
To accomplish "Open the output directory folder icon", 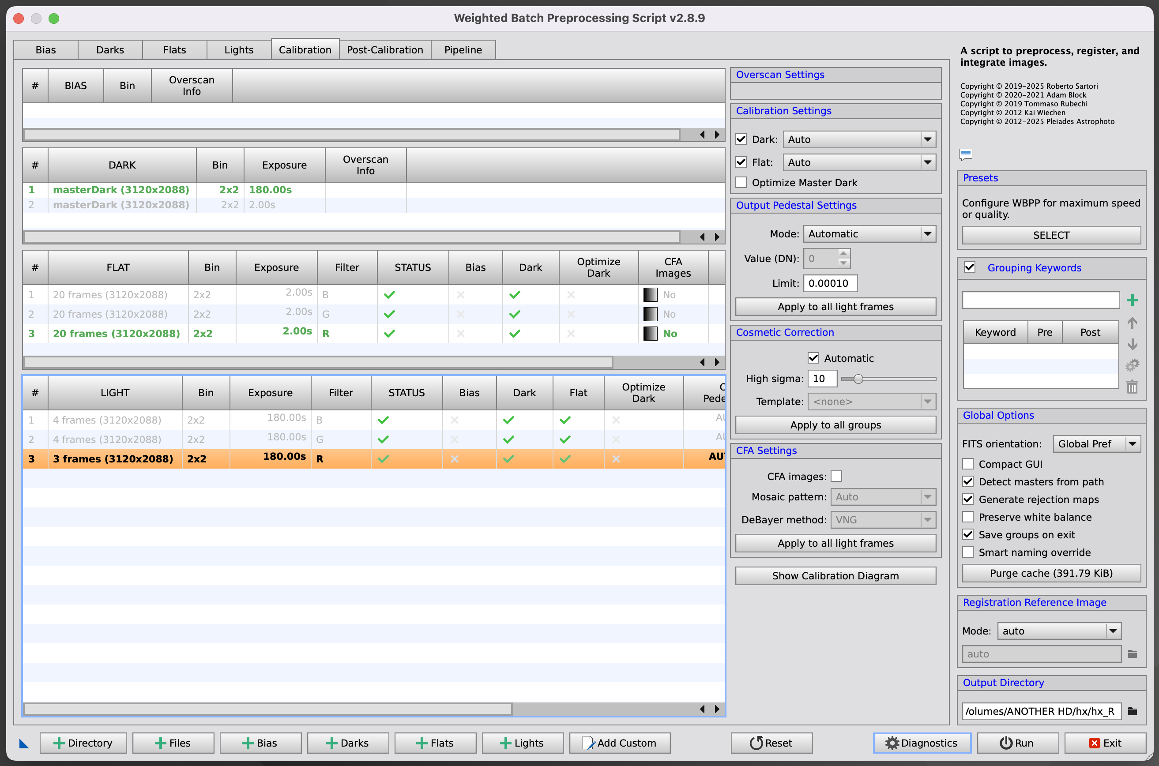I will coord(1132,711).
